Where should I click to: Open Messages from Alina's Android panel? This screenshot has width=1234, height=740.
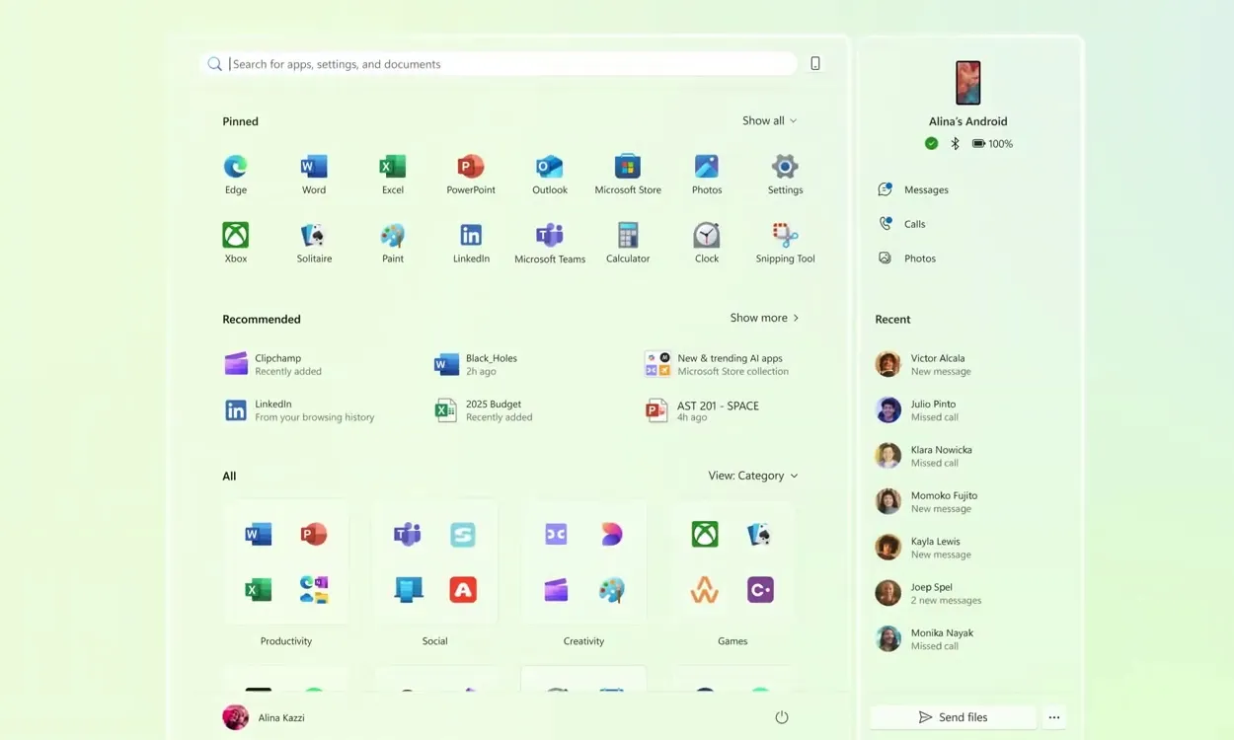pyautogui.click(x=916, y=189)
